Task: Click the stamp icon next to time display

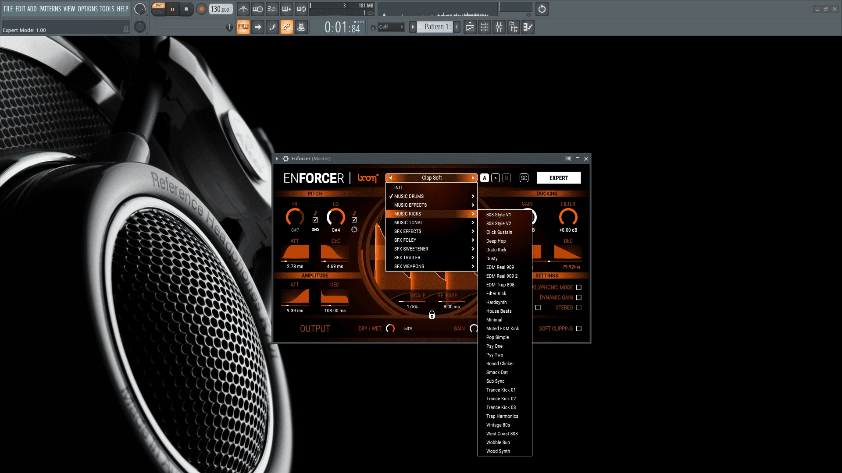Action: click(301, 27)
